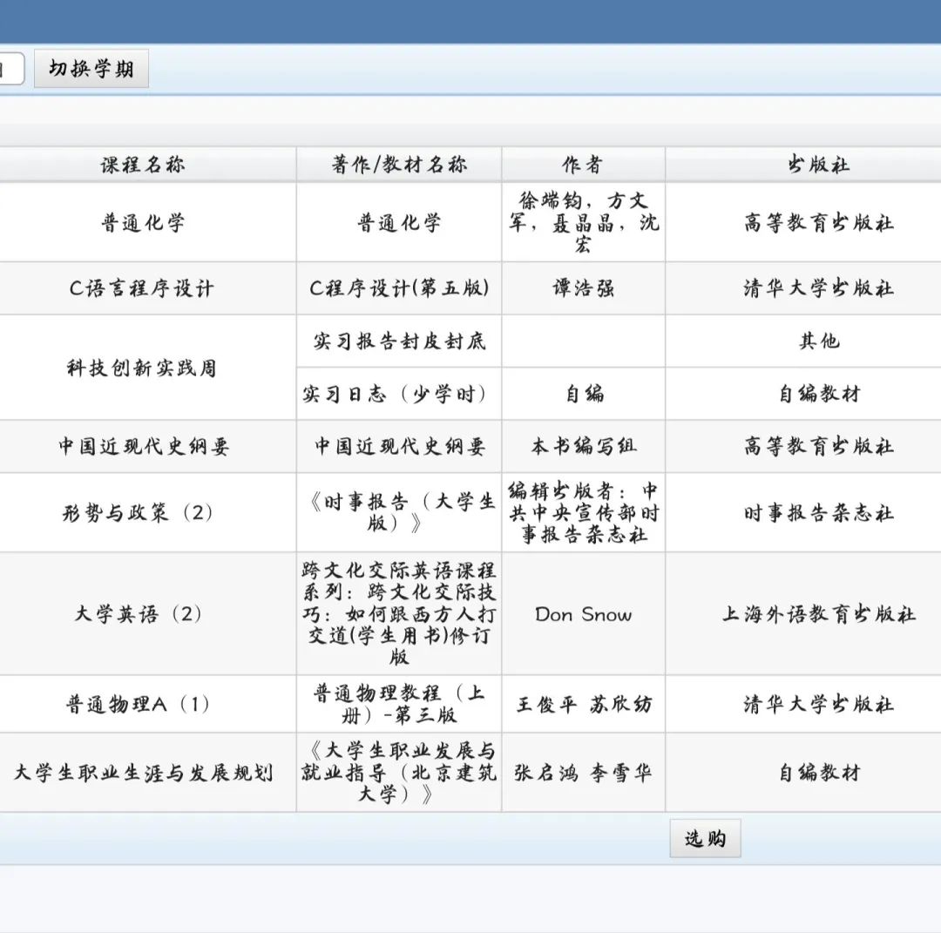This screenshot has width=941, height=933.
Task: Select 《时事报告（大学生版）》textbook cell
Action: point(399,513)
